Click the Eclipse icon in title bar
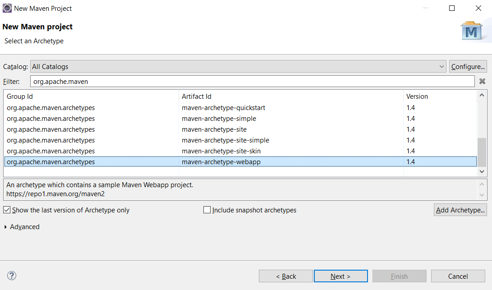This screenshot has height=290, width=492. pos(7,8)
